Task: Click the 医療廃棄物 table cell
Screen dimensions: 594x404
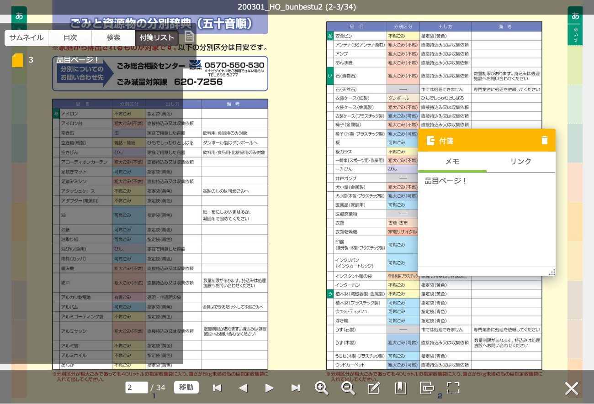Action: 360,214
